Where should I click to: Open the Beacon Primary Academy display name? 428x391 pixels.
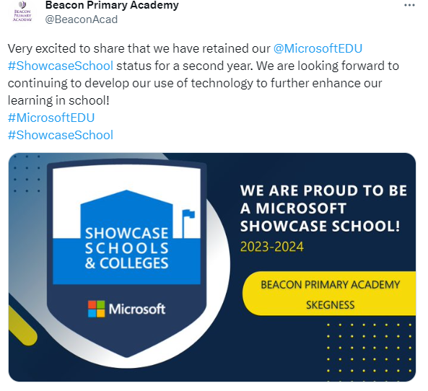tap(112, 5)
